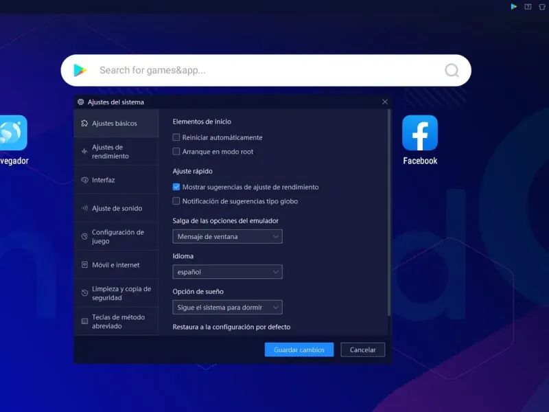Click the settings panel vertical scrollbar
Image resolution: width=549 pixels, height=412 pixels.
click(x=389, y=212)
